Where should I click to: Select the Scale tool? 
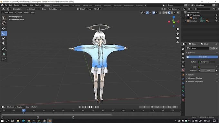[x=4, y=38]
